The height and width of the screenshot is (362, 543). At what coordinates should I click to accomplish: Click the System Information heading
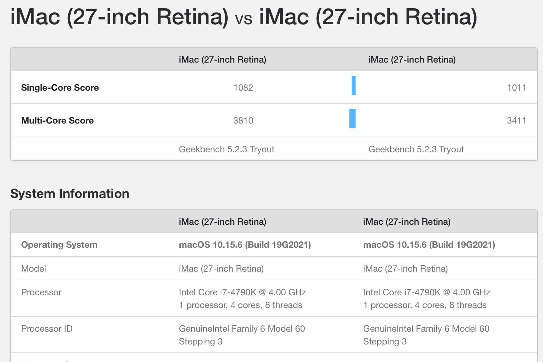click(70, 194)
